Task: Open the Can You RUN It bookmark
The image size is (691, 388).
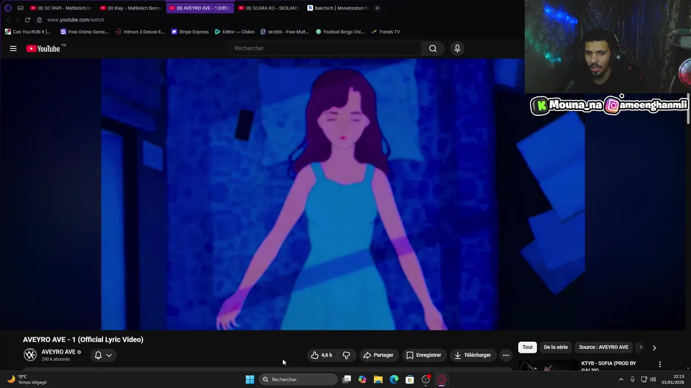Action: tap(28, 32)
